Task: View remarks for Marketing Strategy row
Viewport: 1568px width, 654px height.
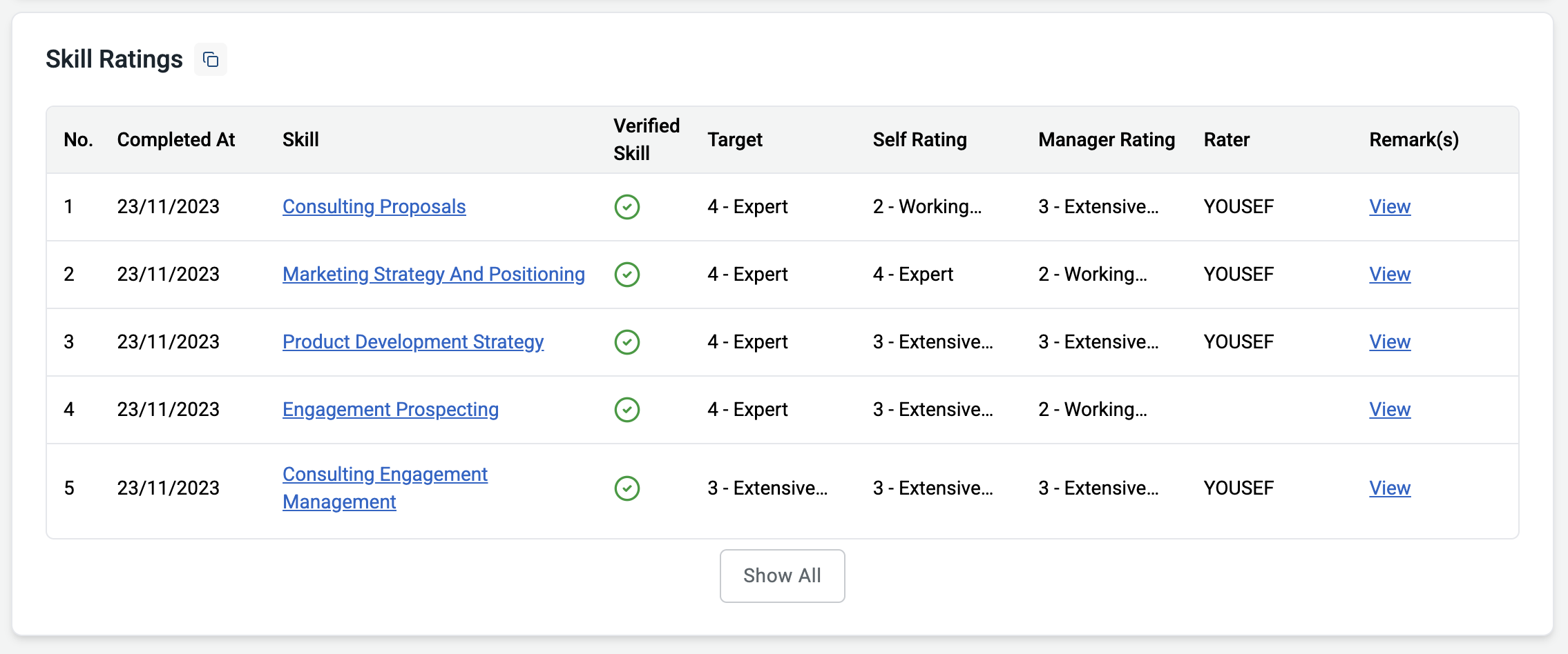Action: [1389, 275]
